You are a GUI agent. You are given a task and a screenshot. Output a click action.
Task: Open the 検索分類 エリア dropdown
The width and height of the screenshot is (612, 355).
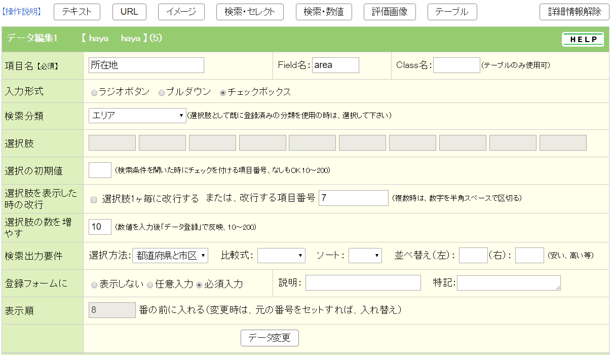click(137, 116)
